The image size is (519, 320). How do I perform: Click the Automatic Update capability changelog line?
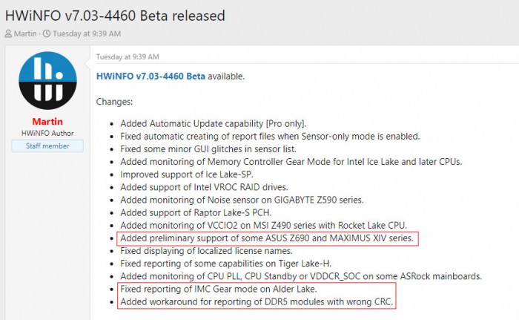click(x=214, y=124)
